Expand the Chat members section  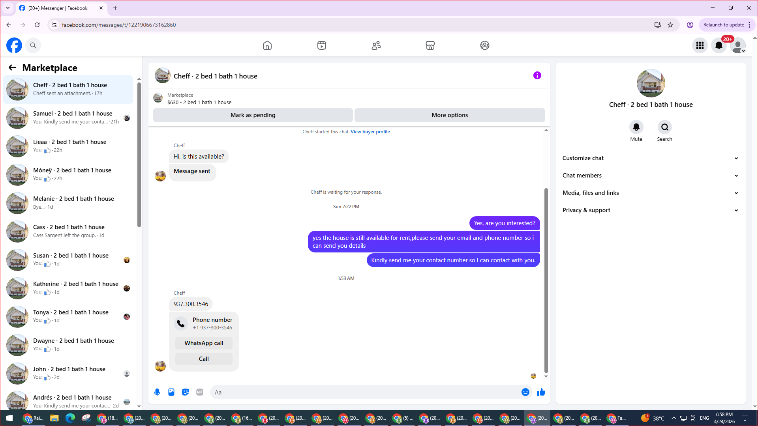point(651,176)
